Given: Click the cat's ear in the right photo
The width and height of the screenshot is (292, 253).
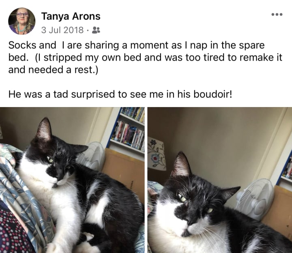Looking at the screenshot, I should pos(180,165).
